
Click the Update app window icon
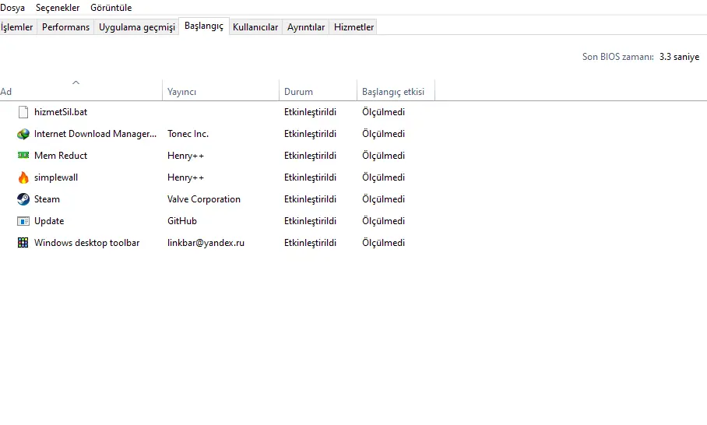pos(23,221)
